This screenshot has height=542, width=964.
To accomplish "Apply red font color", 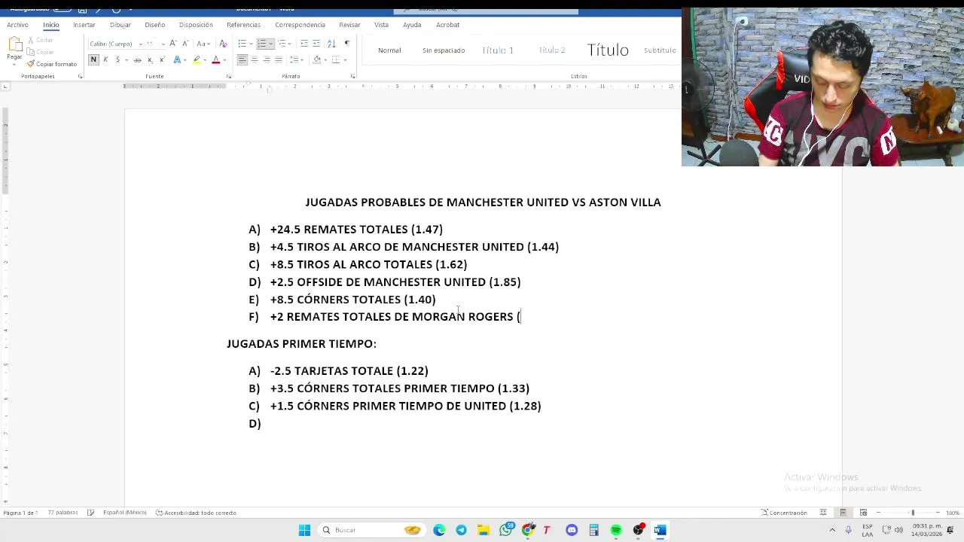I will (215, 59).
